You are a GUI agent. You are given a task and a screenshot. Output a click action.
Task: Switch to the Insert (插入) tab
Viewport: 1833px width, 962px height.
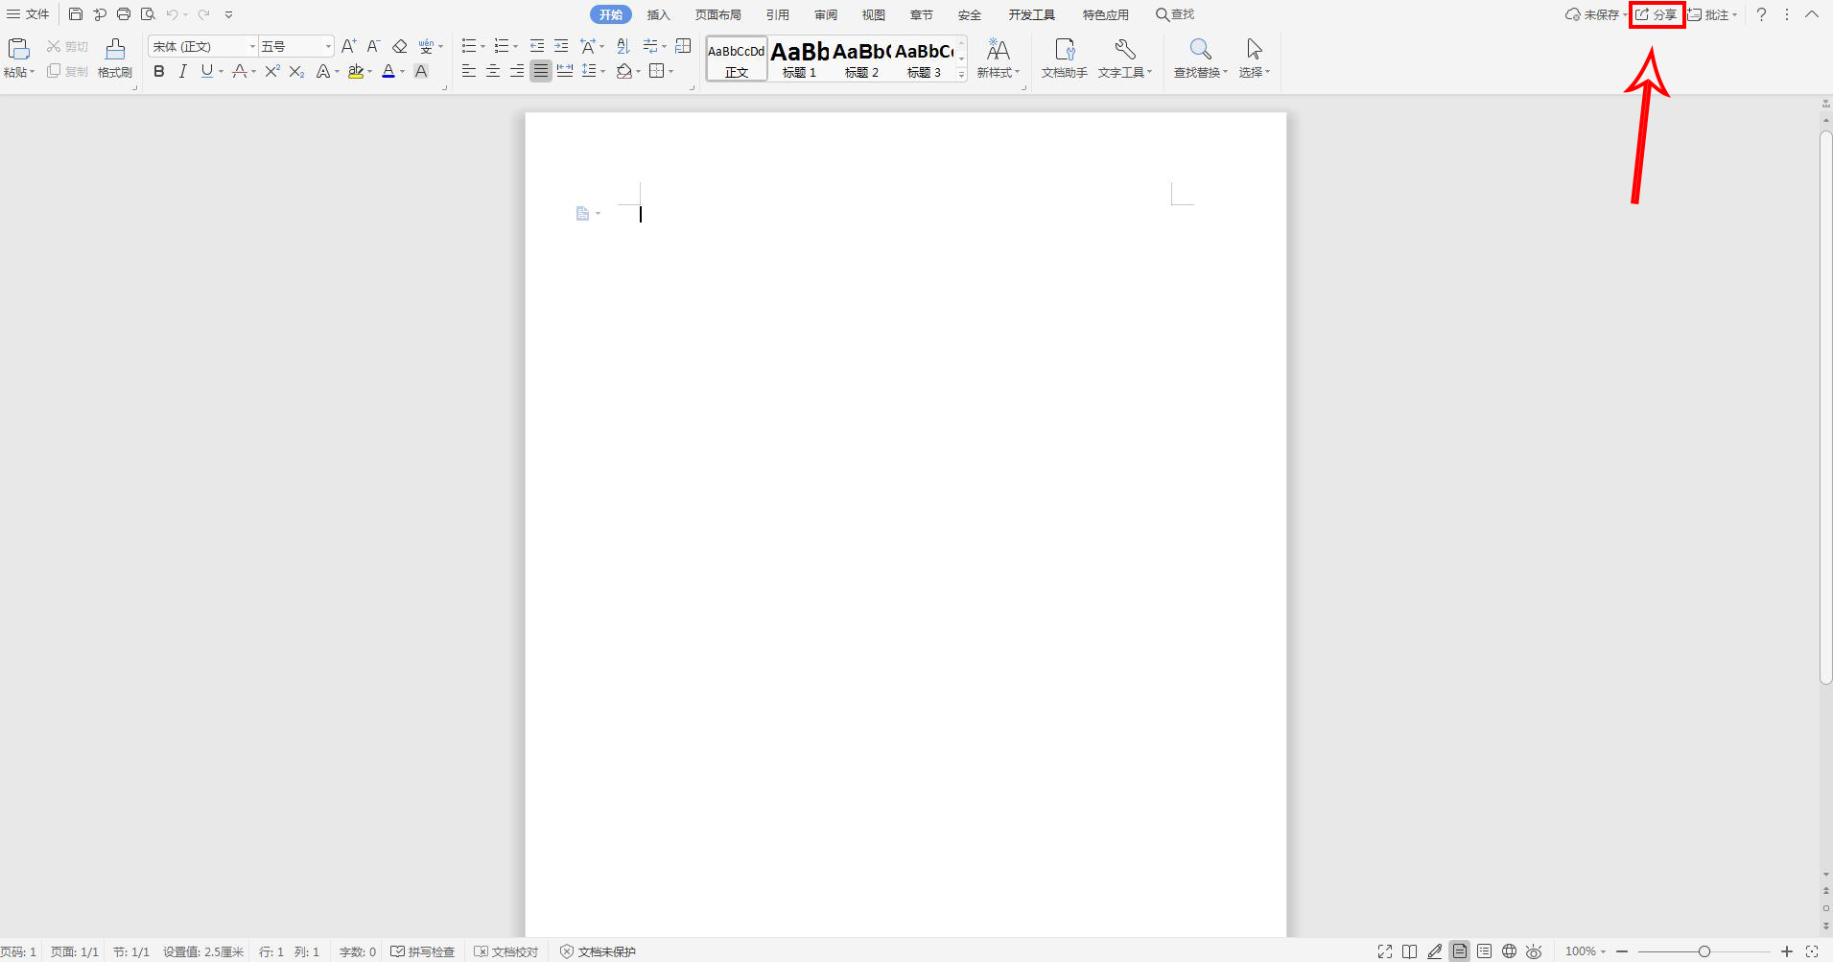click(x=658, y=14)
